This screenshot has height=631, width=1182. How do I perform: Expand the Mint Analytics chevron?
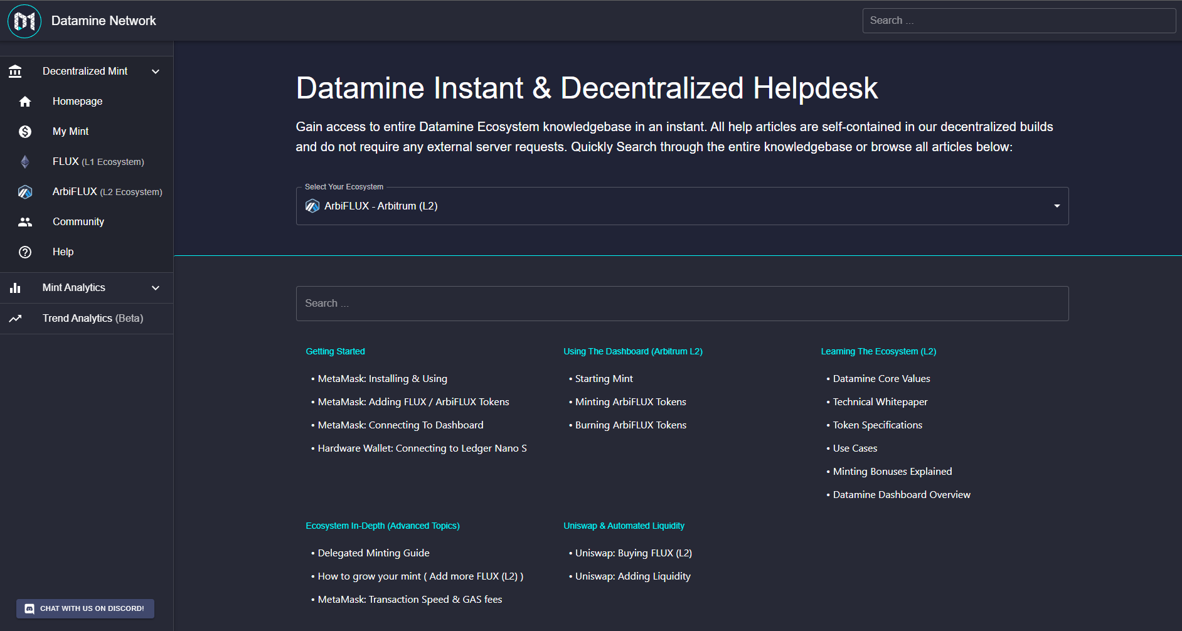(x=156, y=288)
